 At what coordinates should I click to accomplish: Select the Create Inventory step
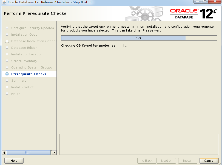[x=24, y=61]
